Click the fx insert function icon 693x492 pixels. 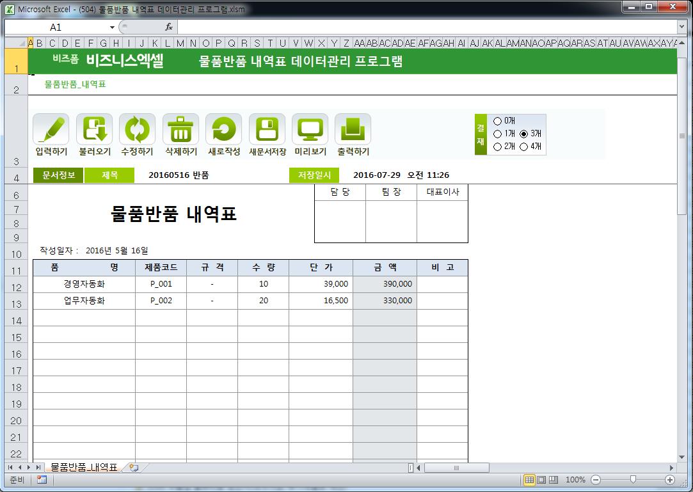pyautogui.click(x=169, y=28)
